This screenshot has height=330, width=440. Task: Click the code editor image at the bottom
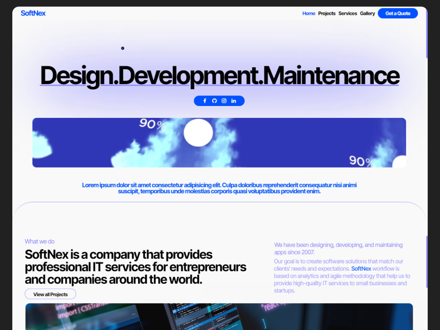click(219, 317)
